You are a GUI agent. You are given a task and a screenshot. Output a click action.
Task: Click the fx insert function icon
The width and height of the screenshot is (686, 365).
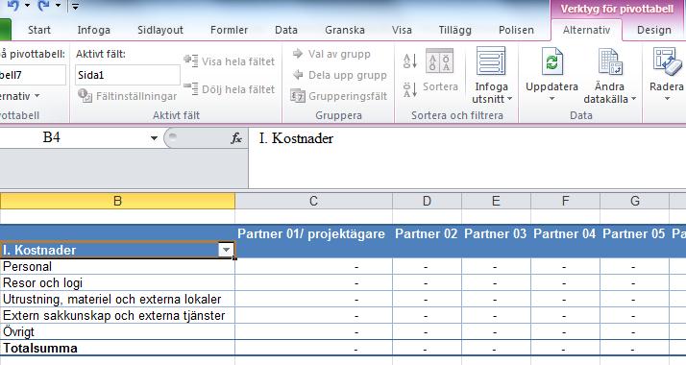pos(236,138)
